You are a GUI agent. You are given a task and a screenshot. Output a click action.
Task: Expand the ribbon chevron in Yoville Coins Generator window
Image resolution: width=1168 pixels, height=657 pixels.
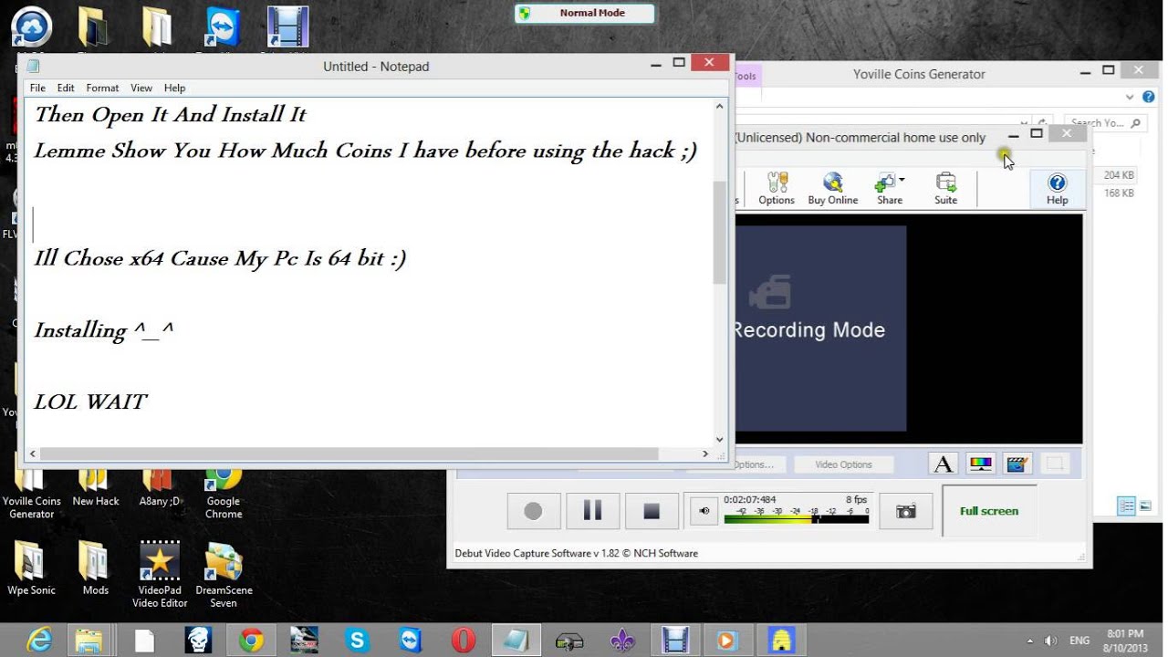pos(1131,97)
